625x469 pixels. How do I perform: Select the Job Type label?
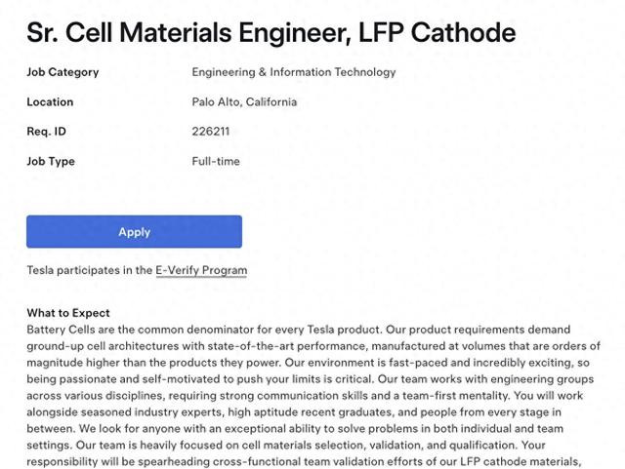coord(51,161)
